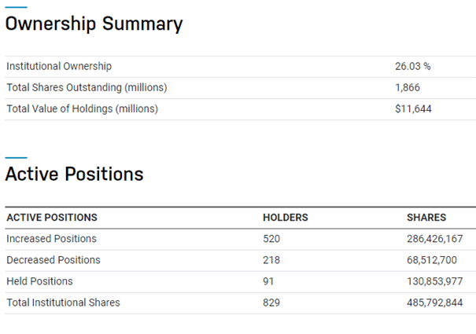
Task: Click the Ownership Summary heading
Action: (94, 24)
